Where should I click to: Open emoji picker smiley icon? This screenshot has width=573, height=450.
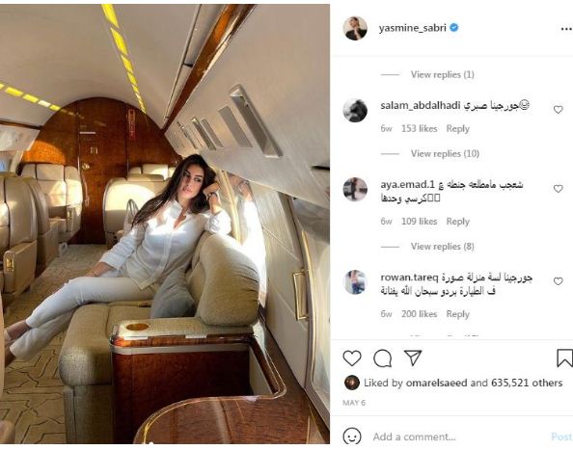[x=352, y=437]
